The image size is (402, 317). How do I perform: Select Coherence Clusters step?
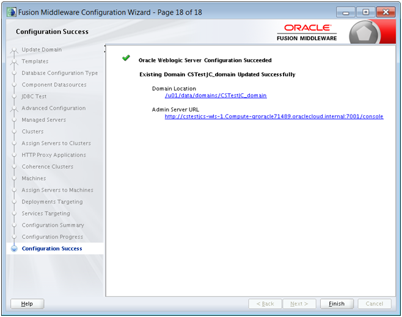48,166
